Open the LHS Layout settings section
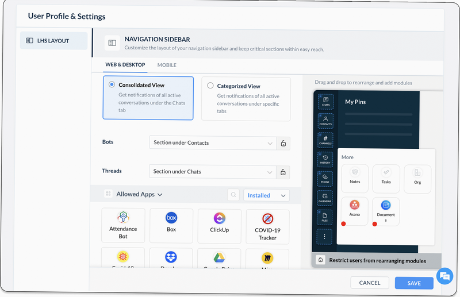 [x=53, y=40]
